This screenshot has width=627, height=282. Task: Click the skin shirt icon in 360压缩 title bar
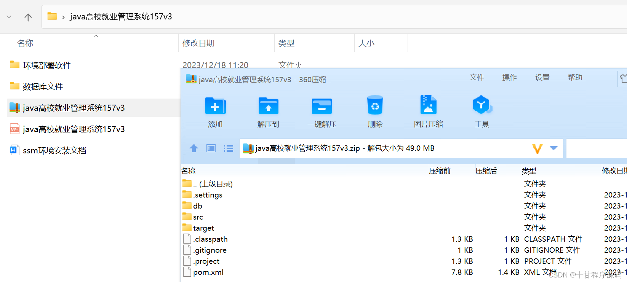click(624, 79)
